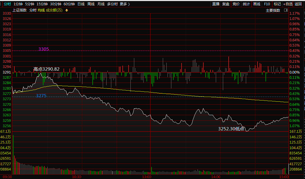Add index to watchlist with +自选
Viewport: 305px width, 179px height.
coord(288,4)
